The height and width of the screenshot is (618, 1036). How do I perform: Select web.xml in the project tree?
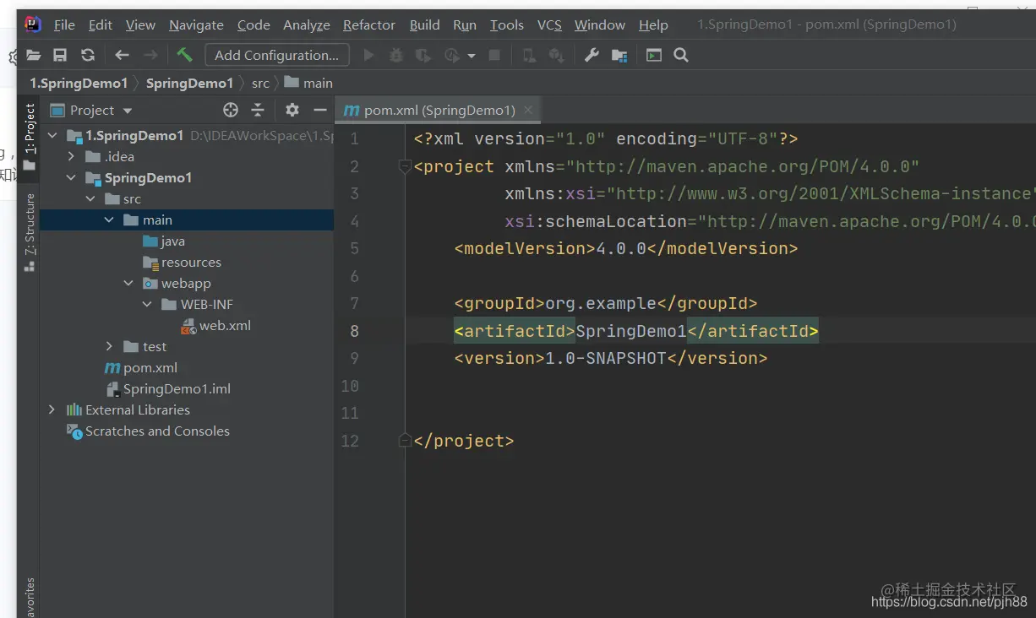pos(215,325)
